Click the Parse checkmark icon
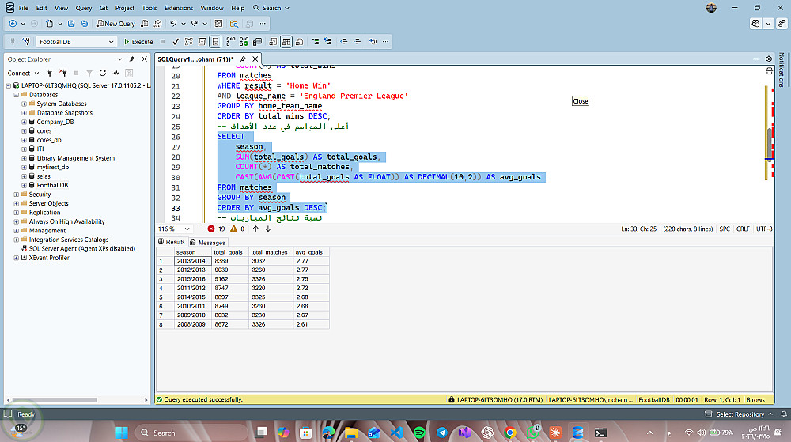 (x=175, y=42)
